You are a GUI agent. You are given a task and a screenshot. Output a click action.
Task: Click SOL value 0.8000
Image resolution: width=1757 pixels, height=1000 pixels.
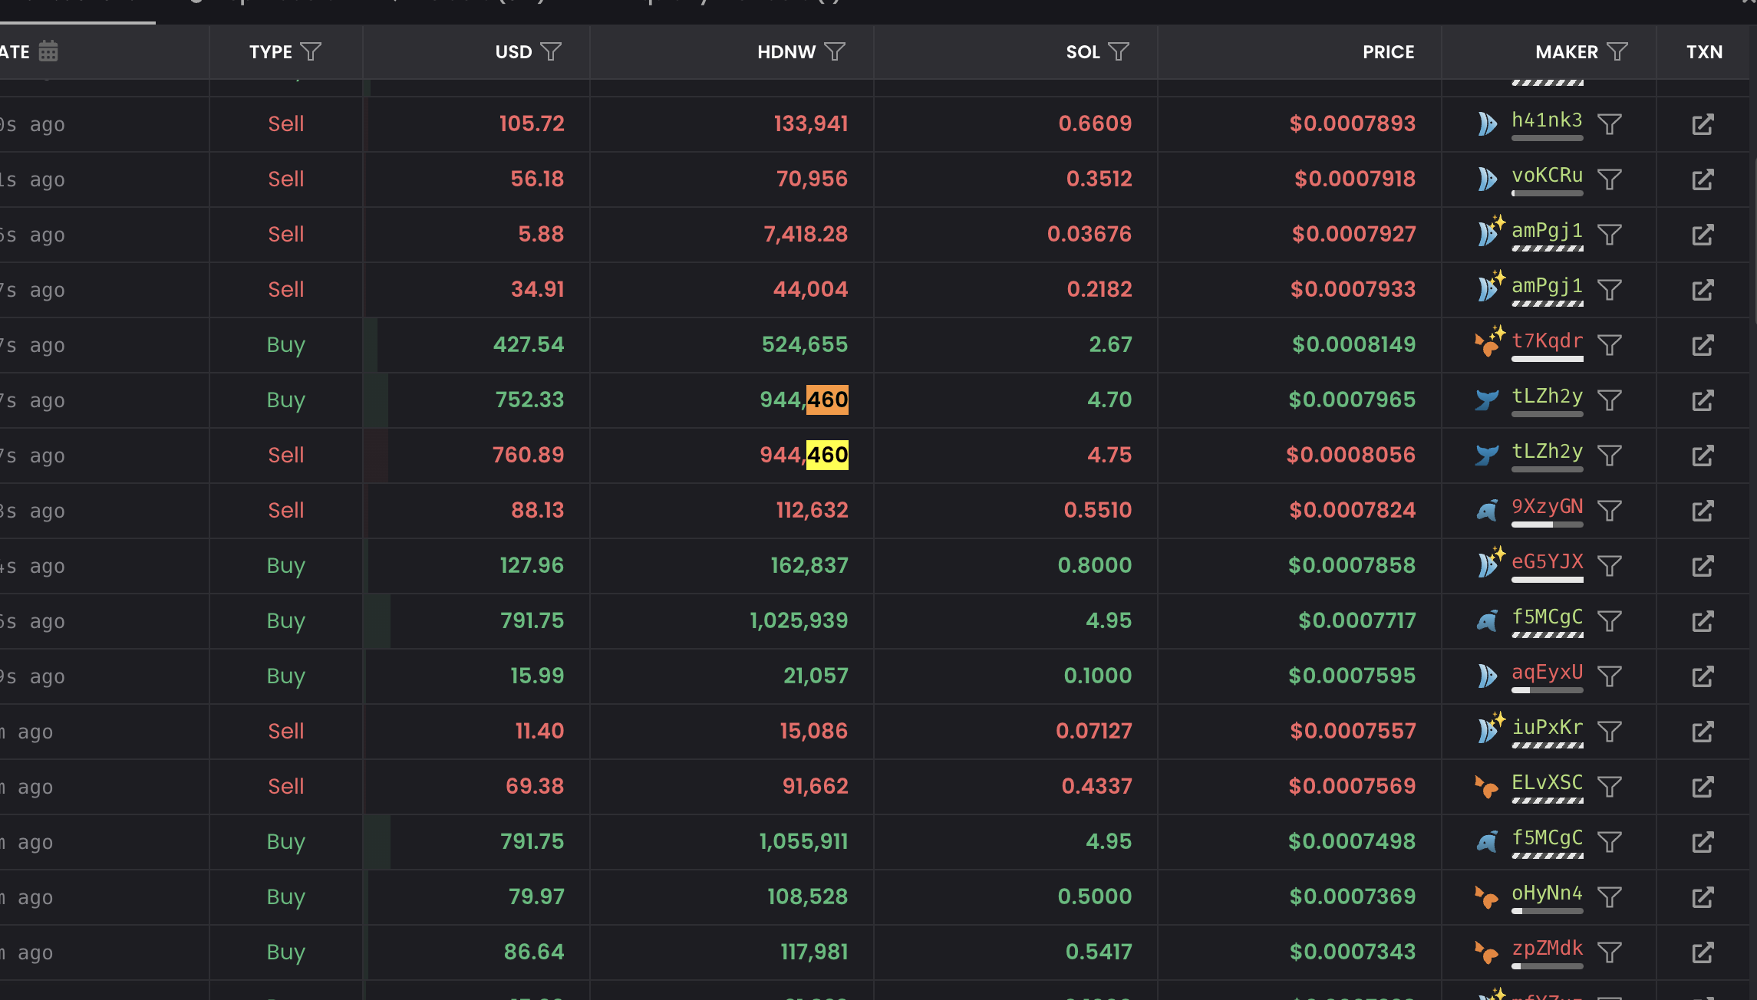click(1095, 565)
